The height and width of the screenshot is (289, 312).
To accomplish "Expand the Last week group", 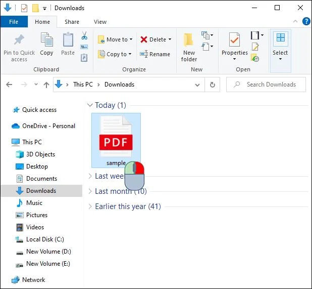I will tap(90, 176).
